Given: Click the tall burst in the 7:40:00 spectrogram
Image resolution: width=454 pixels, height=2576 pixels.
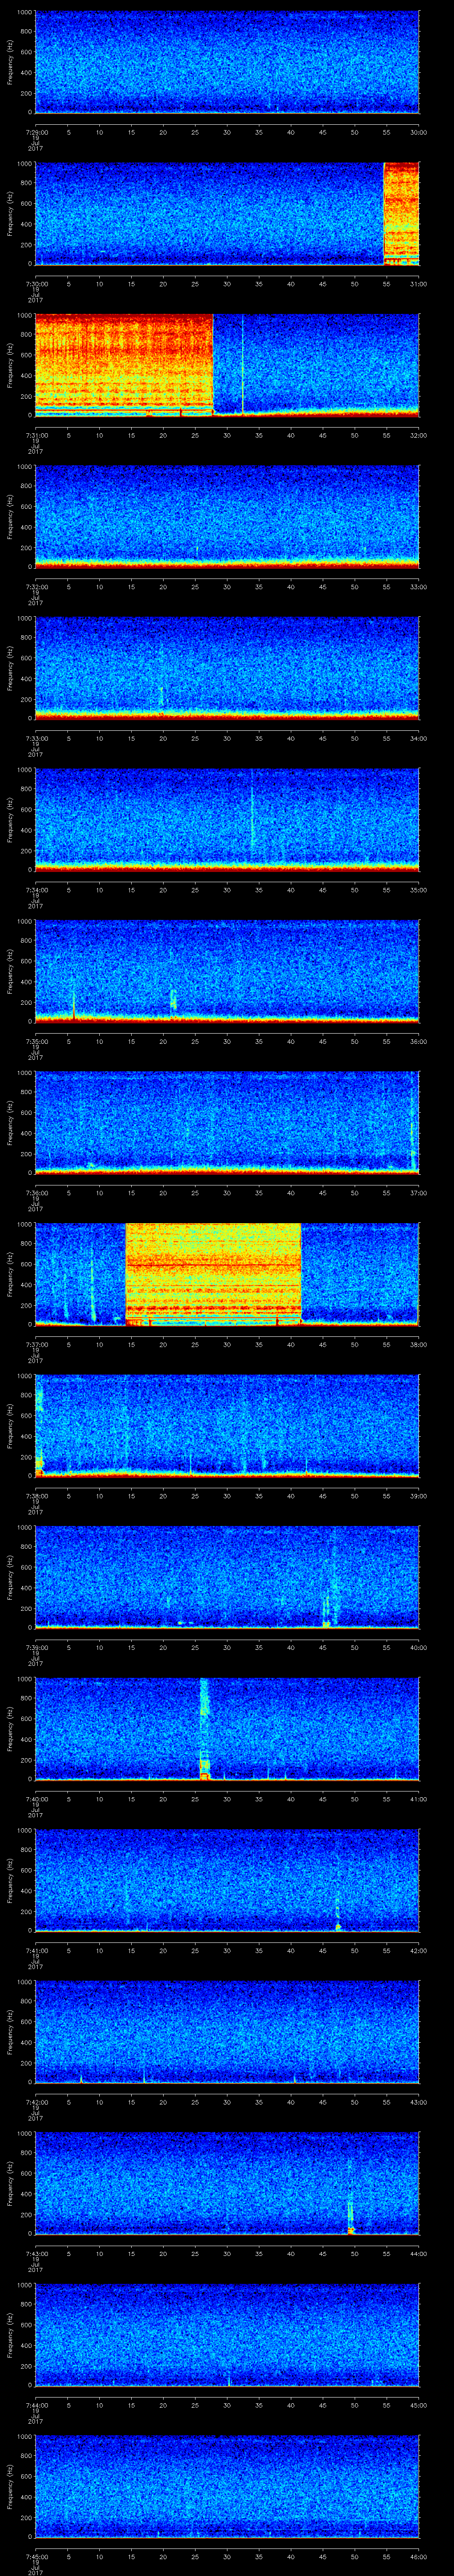Looking at the screenshot, I should click(x=204, y=1730).
